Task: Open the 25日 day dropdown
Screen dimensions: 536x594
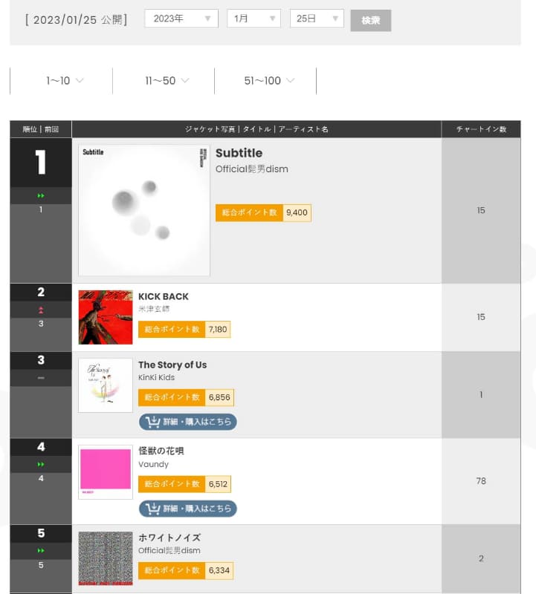Action: (317, 20)
